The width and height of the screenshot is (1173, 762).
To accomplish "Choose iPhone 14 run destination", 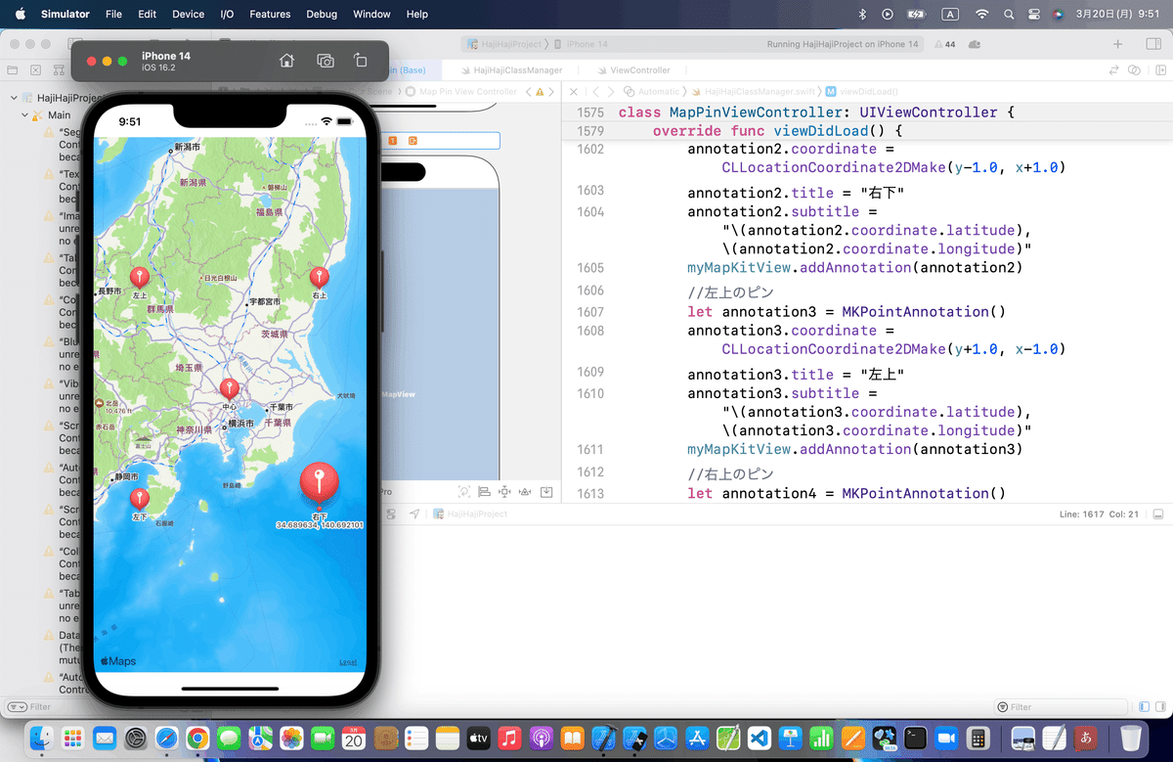I will click(581, 44).
